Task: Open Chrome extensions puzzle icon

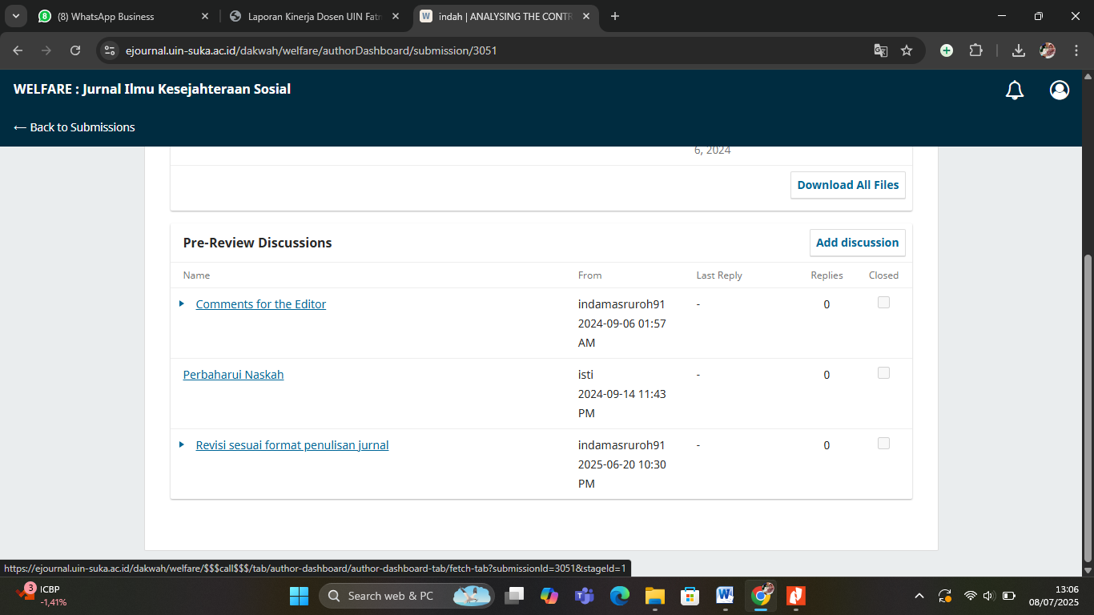Action: point(975,50)
